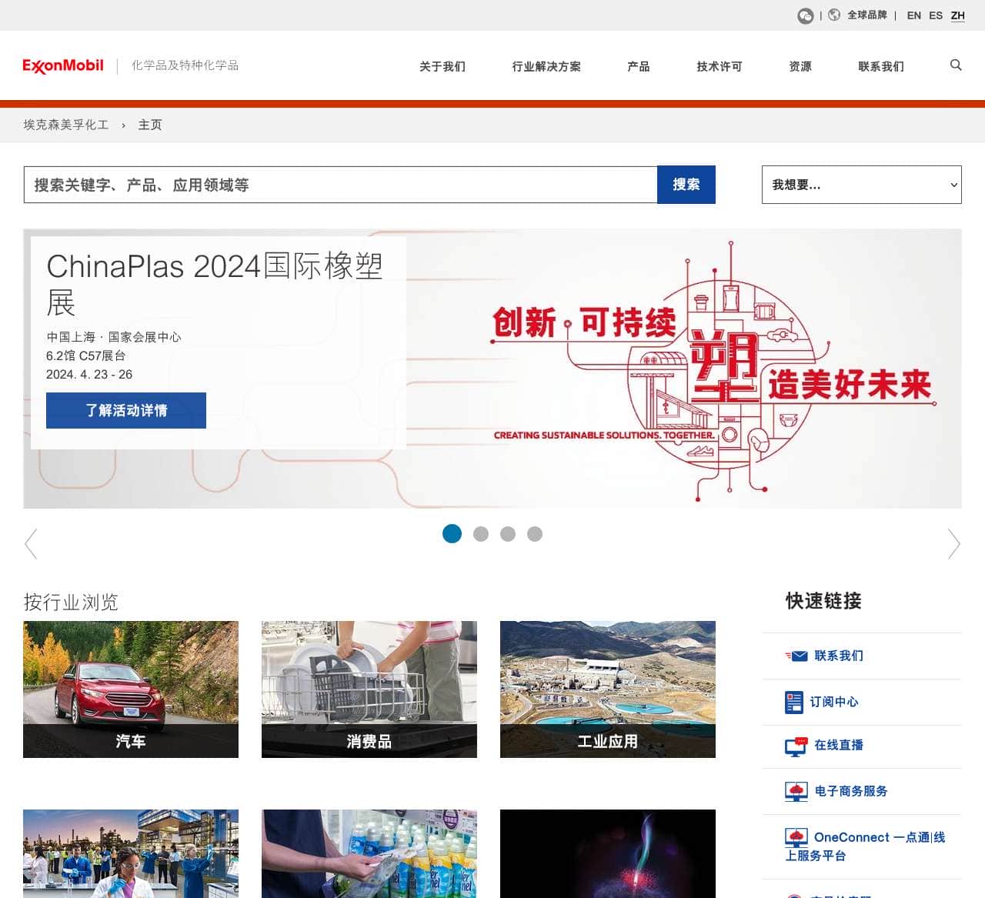Click the WeChat icon at the top right

tap(805, 15)
